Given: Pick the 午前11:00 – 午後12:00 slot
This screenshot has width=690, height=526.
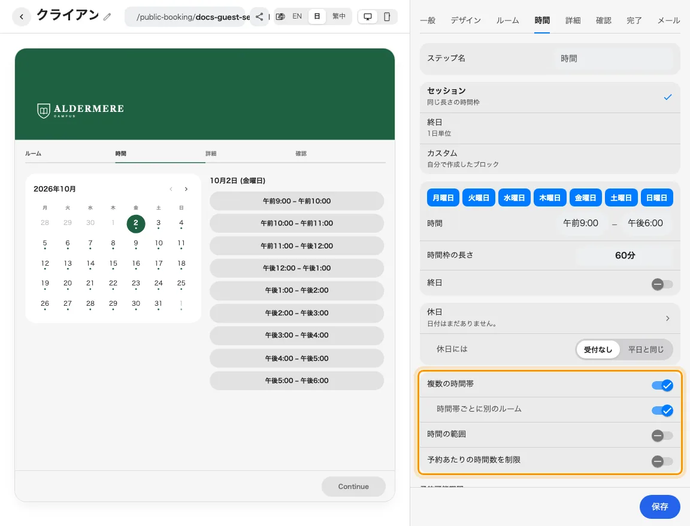Looking at the screenshot, I should point(296,246).
